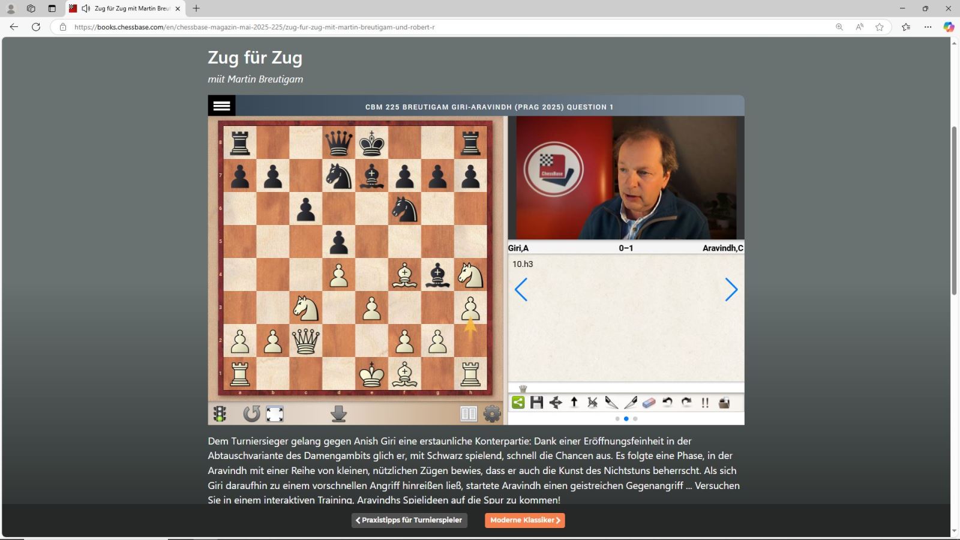
Task: Toggle fullscreen board view
Action: [x=275, y=413]
